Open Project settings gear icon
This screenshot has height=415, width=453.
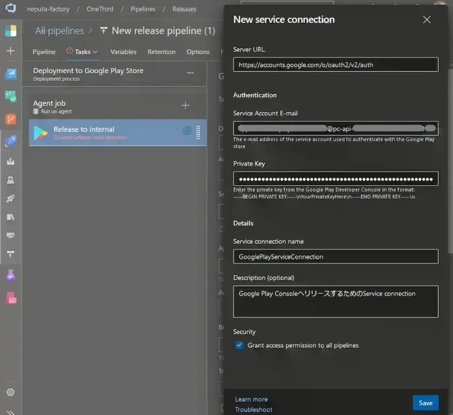click(x=11, y=392)
